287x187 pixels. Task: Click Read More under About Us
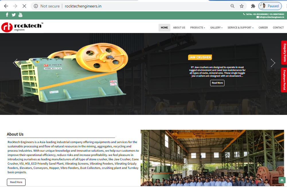click(x=16, y=182)
